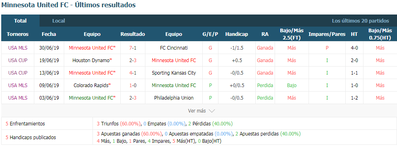Open the Houston Dynamo team link
The image size is (397, 146).
click(x=91, y=60)
